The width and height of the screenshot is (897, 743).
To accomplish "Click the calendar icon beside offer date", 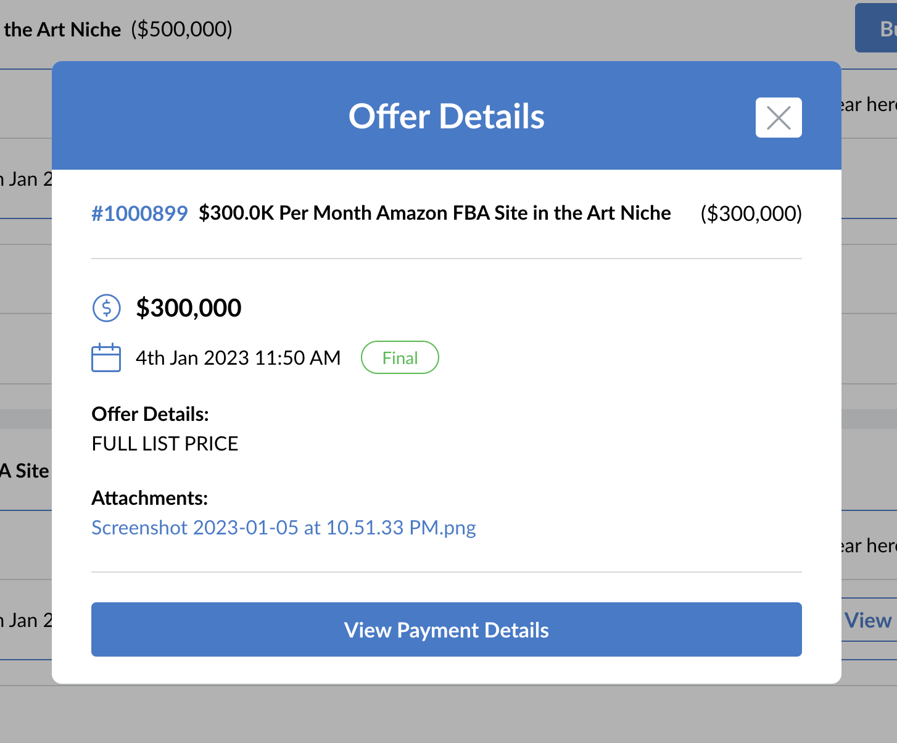I will (106, 358).
